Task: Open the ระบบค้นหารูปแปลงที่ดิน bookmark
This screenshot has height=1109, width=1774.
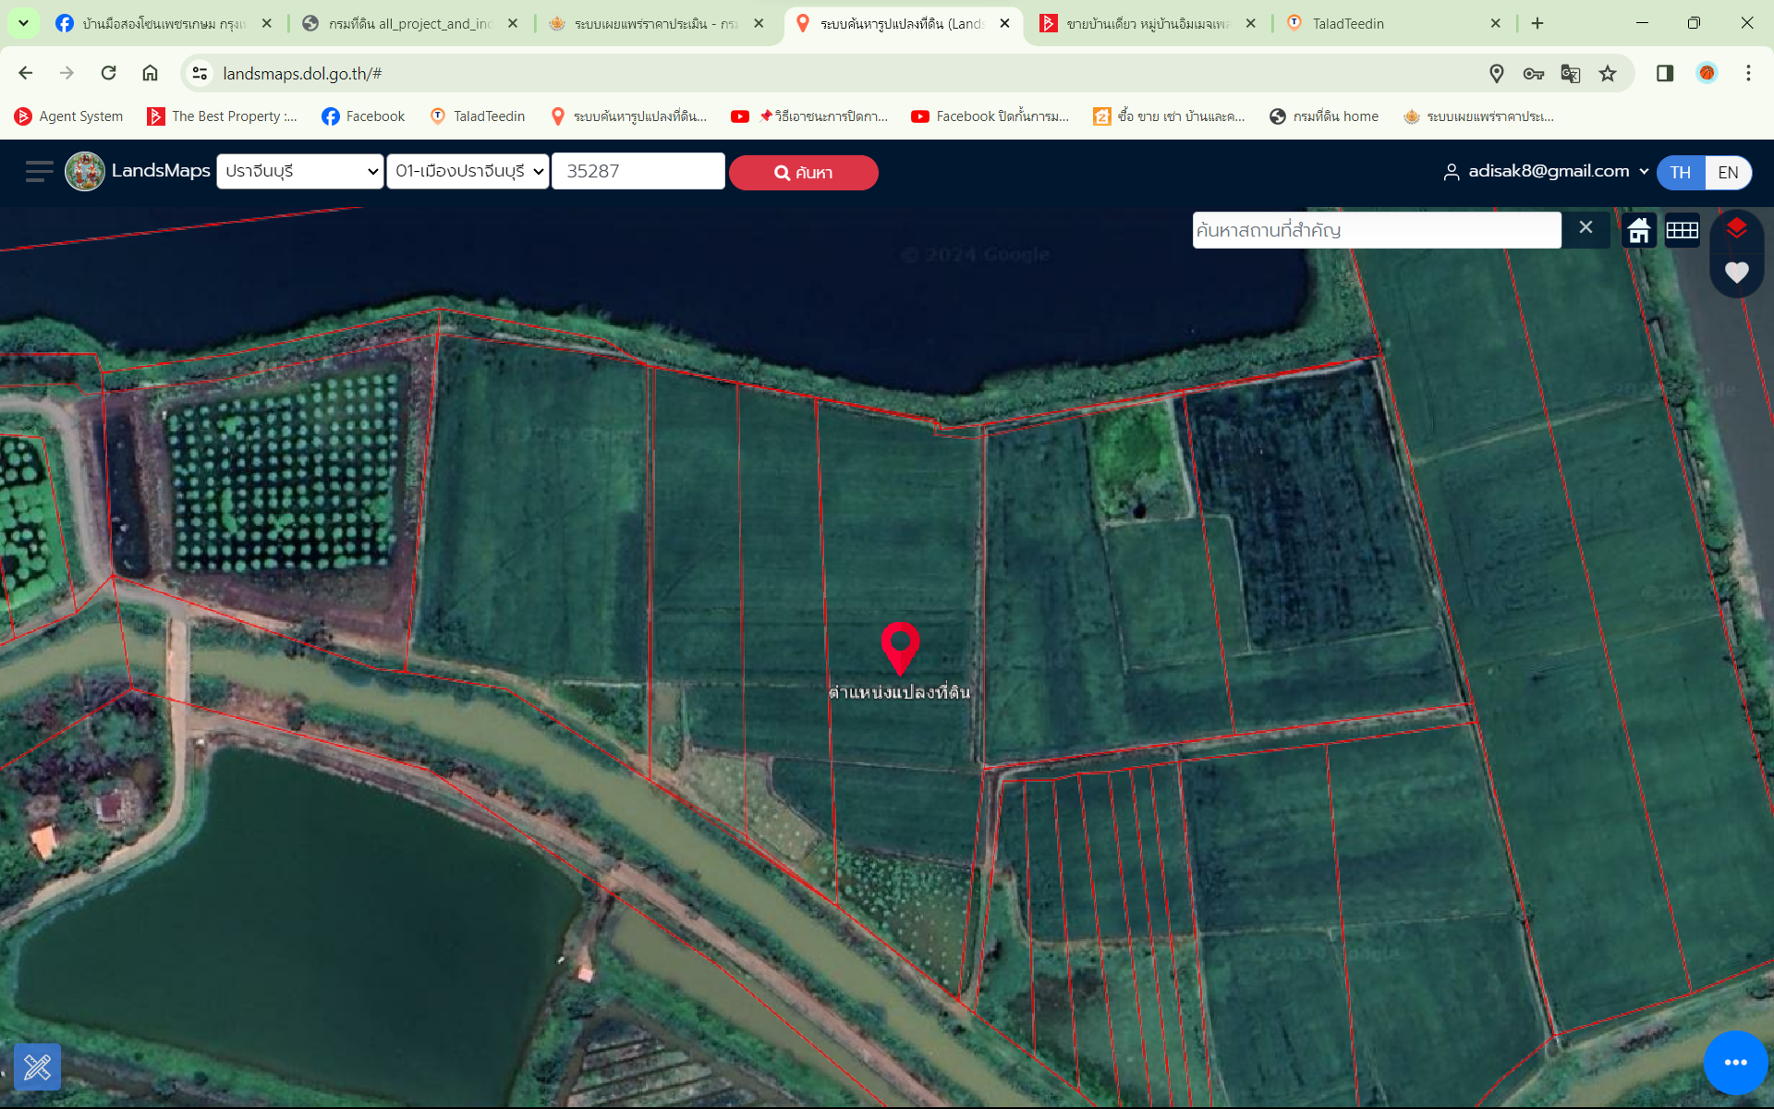Action: click(x=628, y=116)
